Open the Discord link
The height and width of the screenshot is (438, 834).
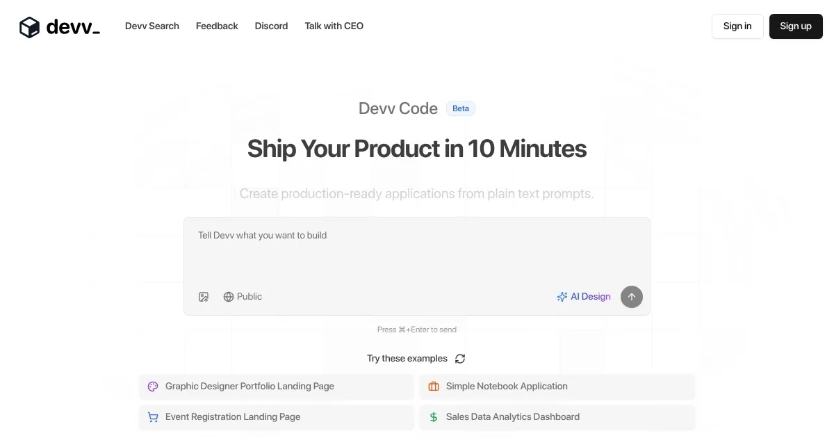pyautogui.click(x=271, y=26)
